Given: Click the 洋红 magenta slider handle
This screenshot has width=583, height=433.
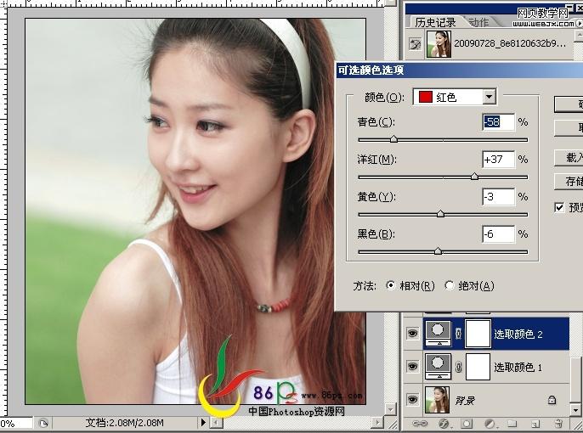Looking at the screenshot, I should 474,177.
